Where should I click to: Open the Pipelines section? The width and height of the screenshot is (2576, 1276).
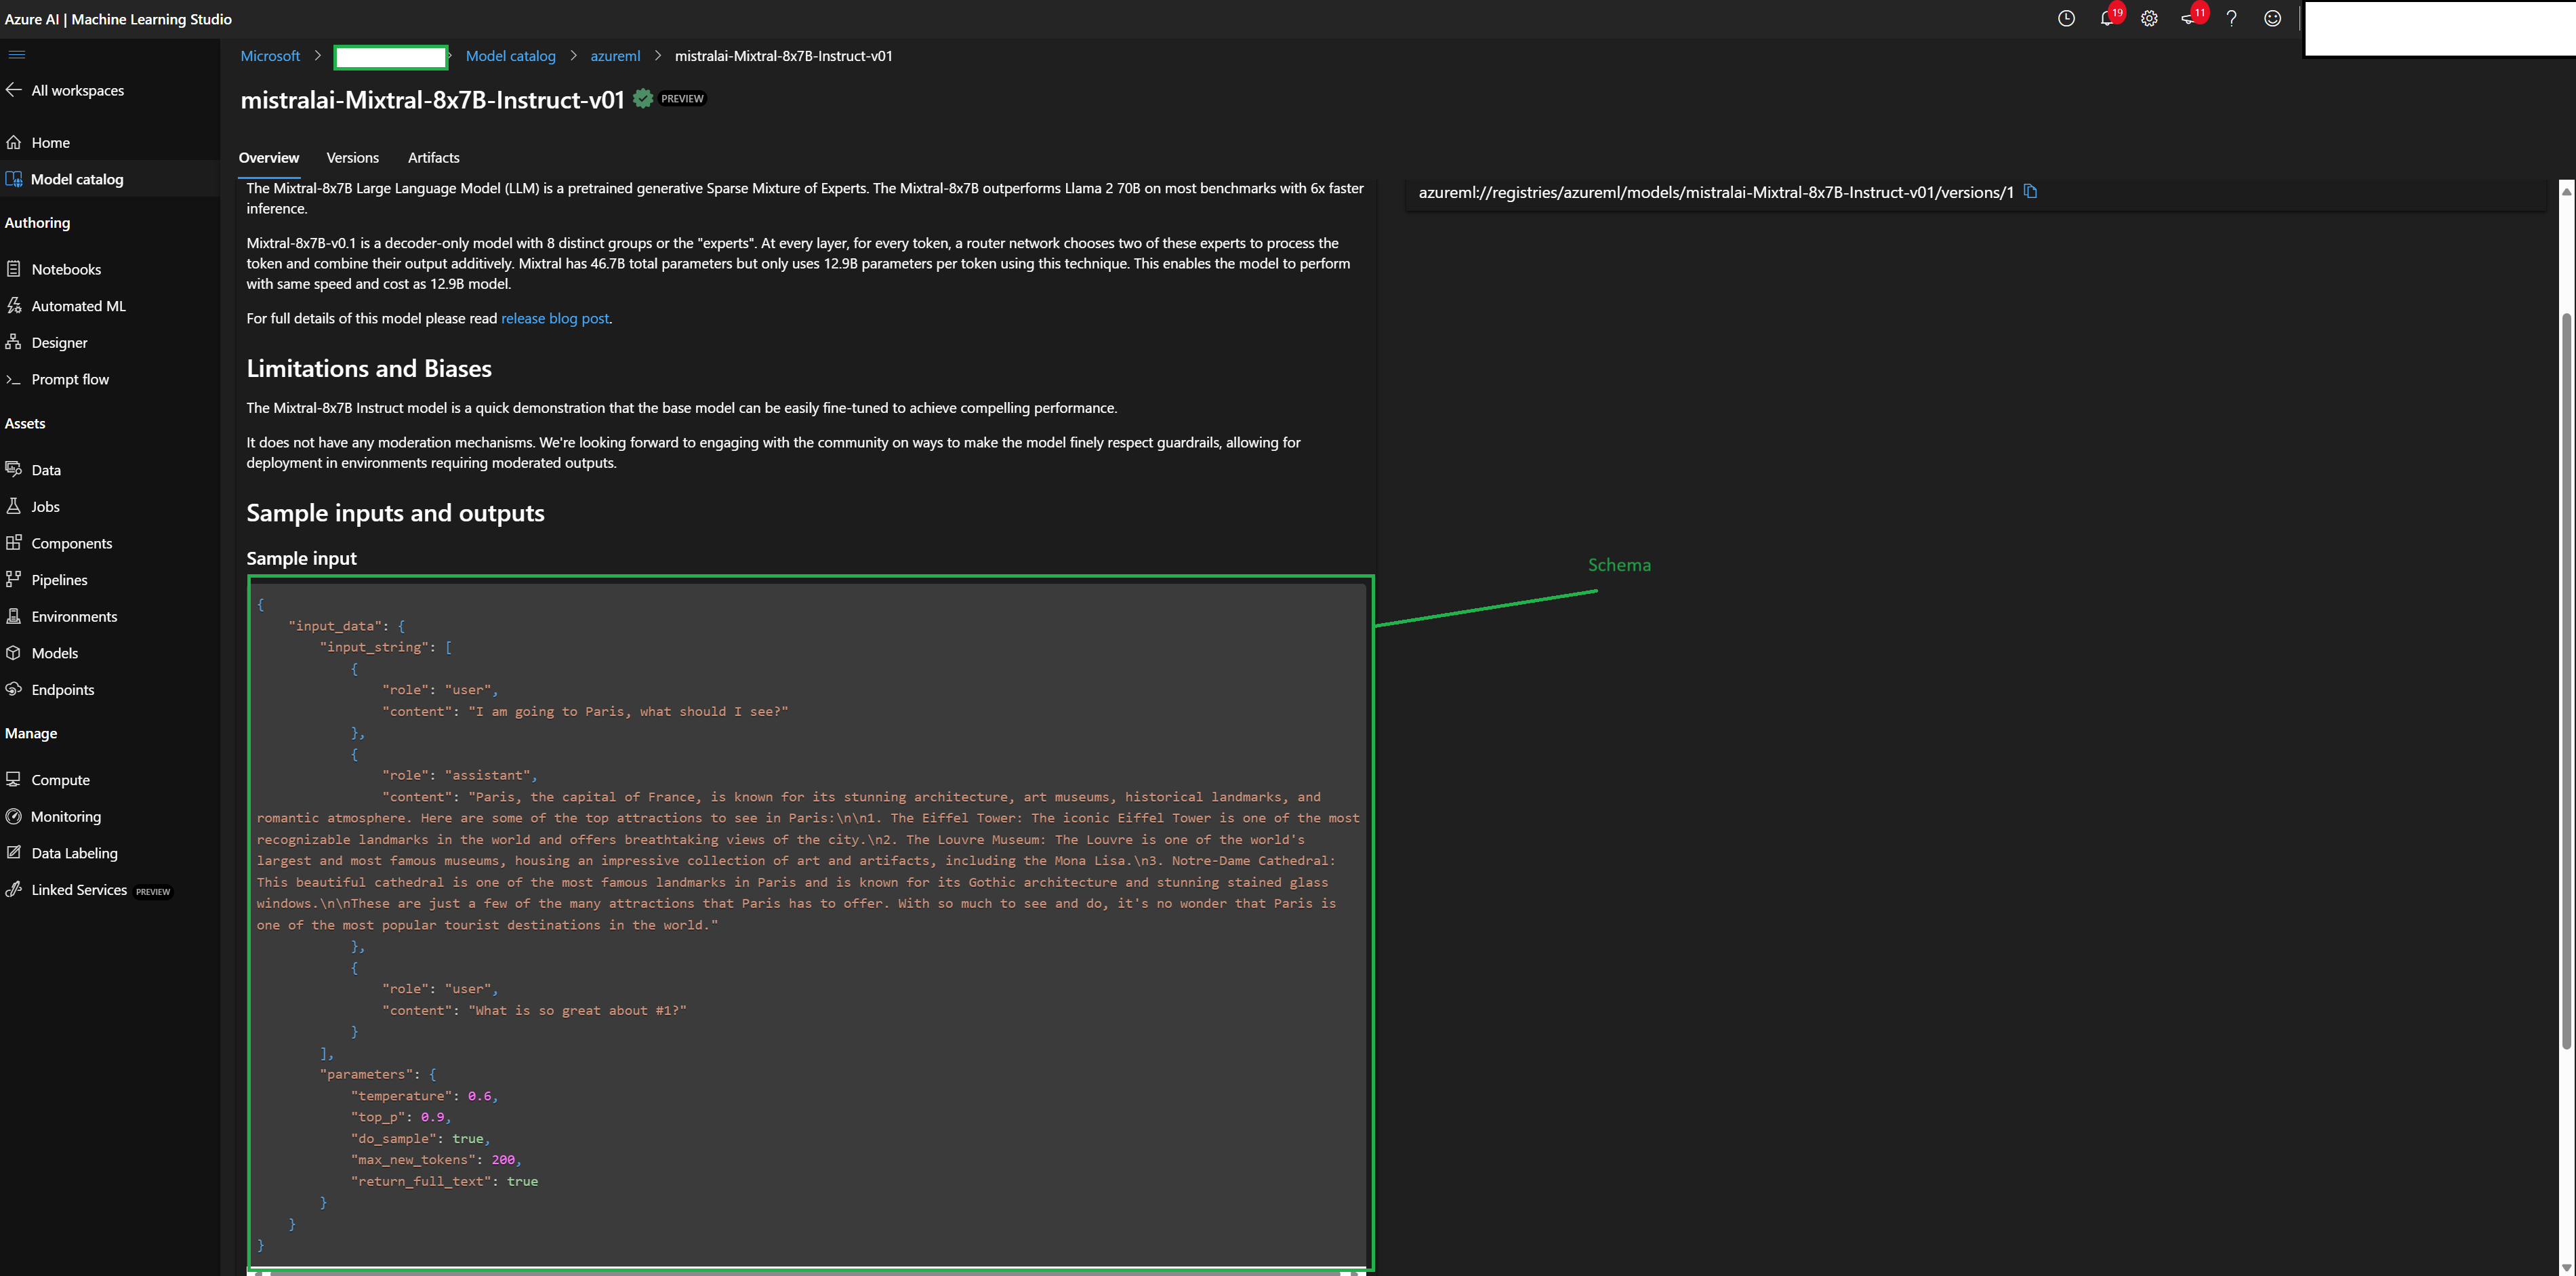59,580
